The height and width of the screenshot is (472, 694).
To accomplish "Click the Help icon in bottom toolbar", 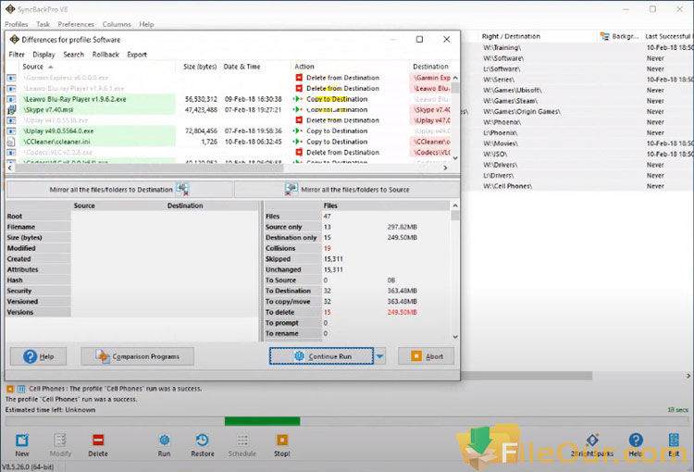I will (x=636, y=441).
